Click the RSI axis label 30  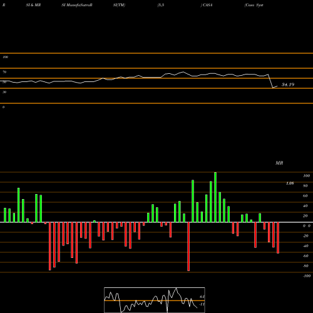point(4,92)
